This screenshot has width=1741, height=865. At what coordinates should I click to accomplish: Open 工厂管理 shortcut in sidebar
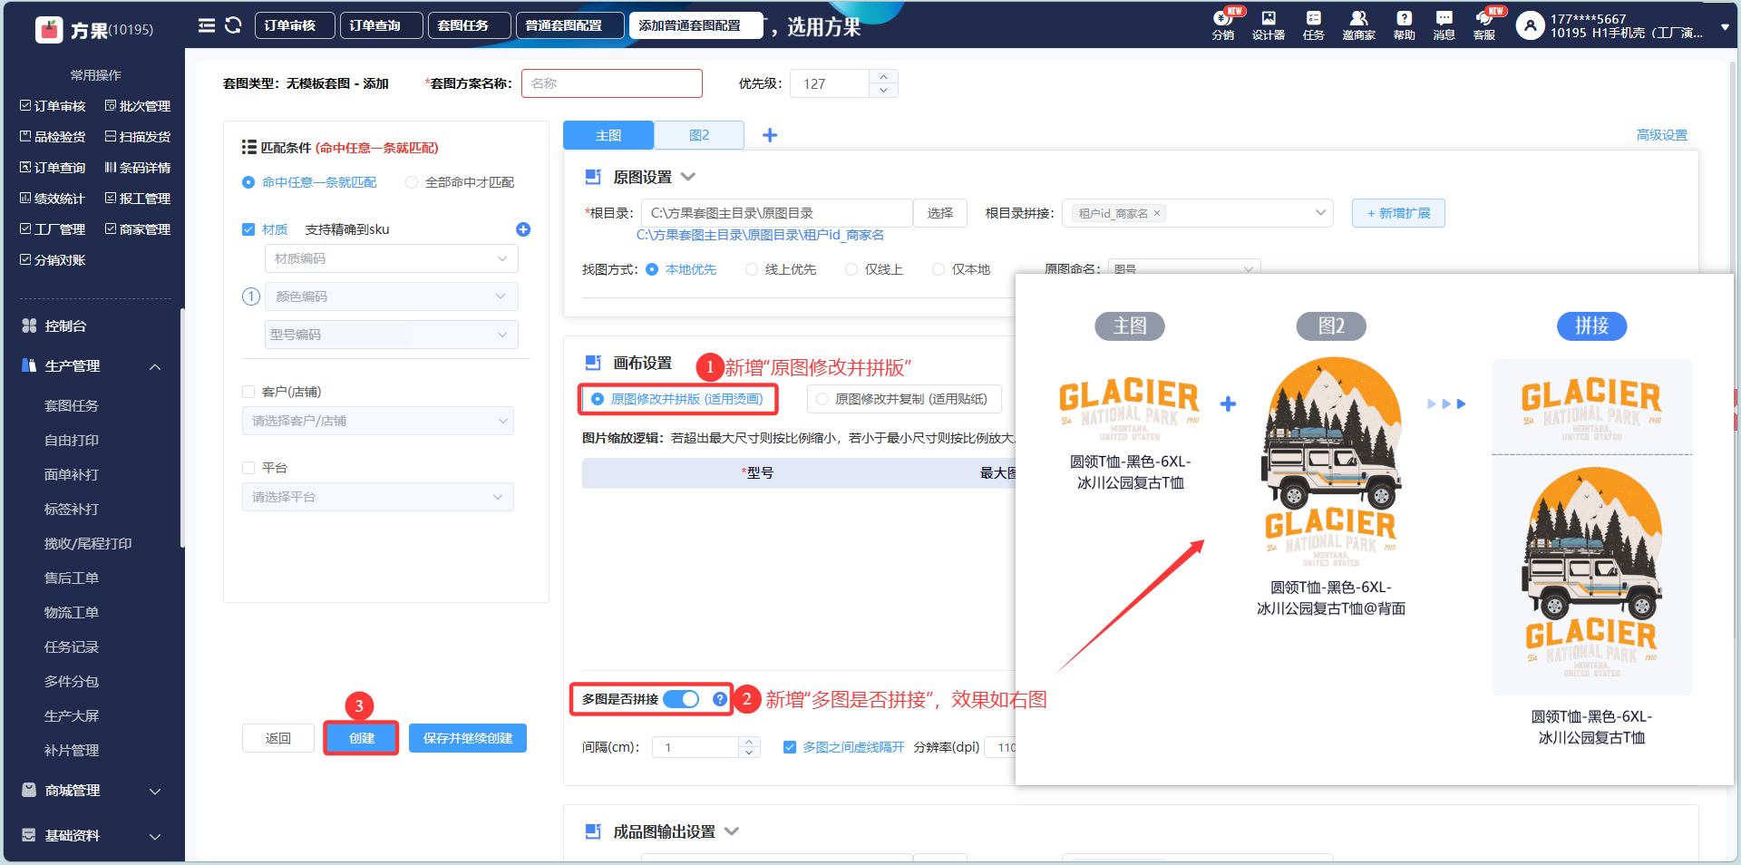point(53,229)
